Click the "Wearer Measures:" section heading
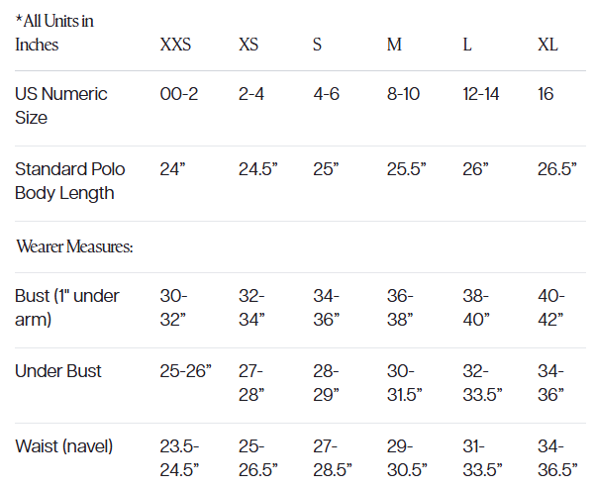Viewport: 596px width, 488px height. click(x=74, y=246)
